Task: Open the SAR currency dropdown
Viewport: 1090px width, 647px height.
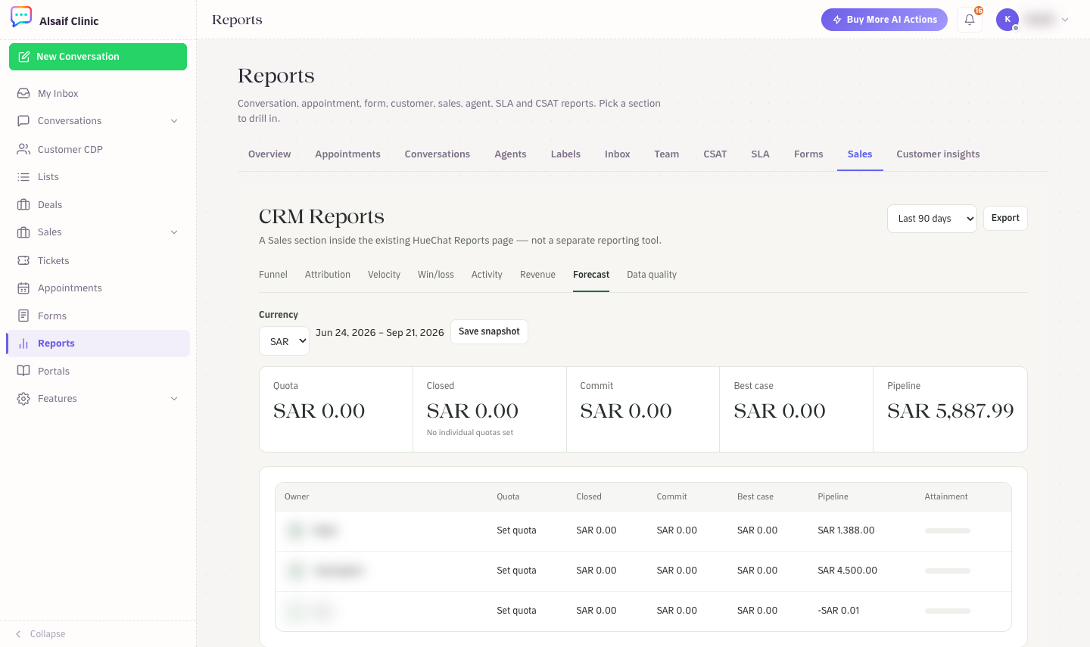Action: coord(284,341)
